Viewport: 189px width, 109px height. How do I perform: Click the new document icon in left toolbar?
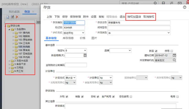pyautogui.click(x=8, y=17)
